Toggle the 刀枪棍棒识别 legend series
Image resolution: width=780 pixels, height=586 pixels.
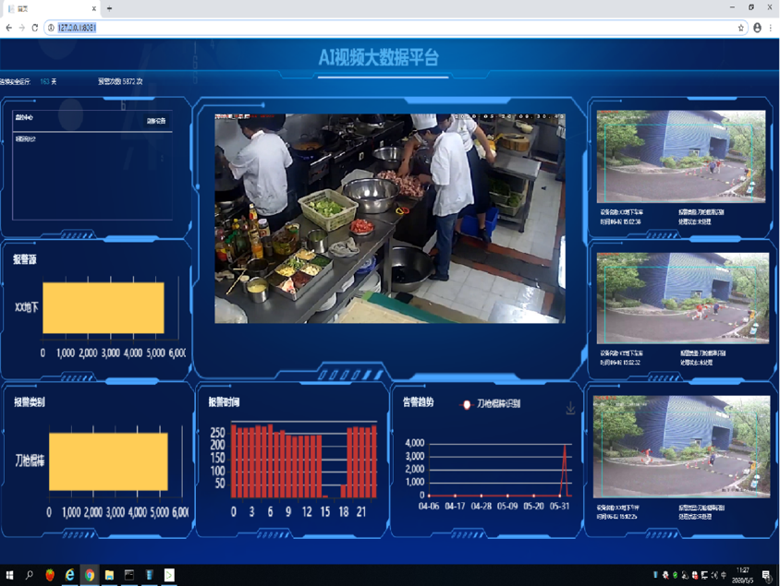490,404
